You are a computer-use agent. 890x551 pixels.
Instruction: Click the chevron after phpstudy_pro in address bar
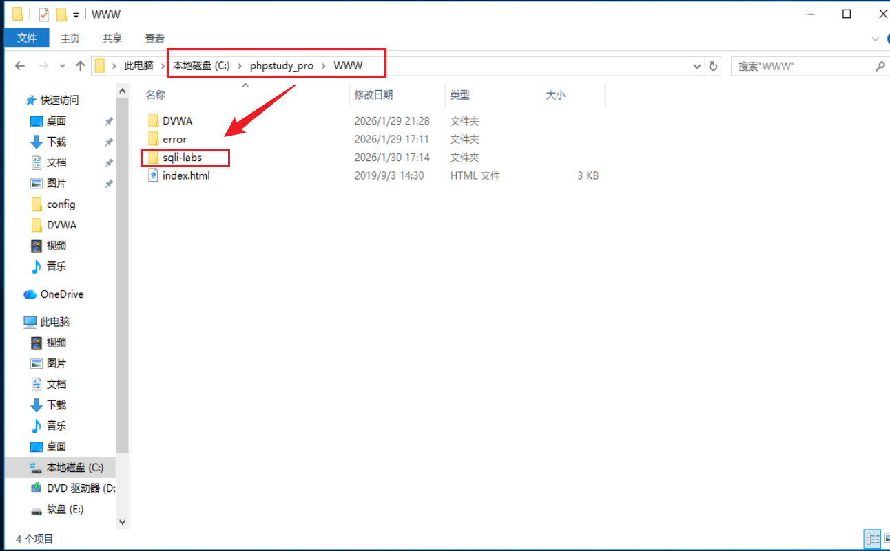(324, 66)
